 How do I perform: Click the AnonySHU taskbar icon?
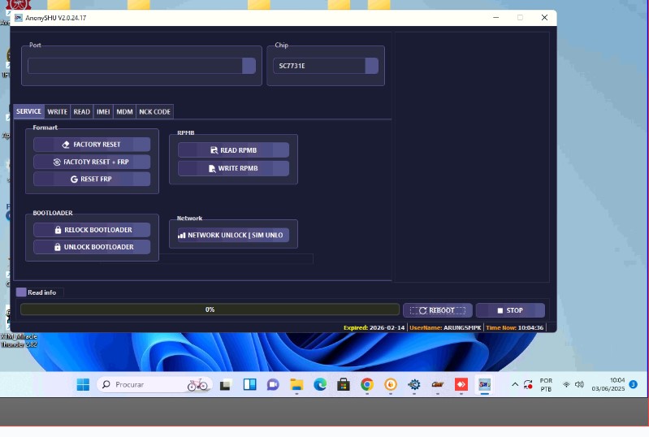click(x=485, y=385)
